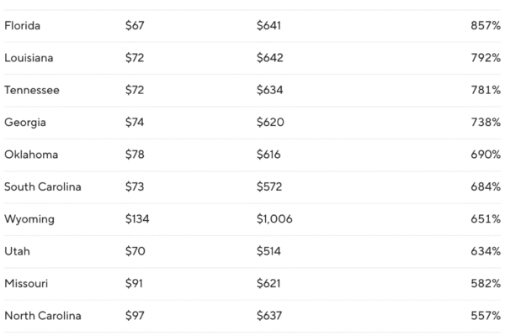505x336 pixels.
Task: Select the $634 value for Tennessee
Action: [x=268, y=90]
